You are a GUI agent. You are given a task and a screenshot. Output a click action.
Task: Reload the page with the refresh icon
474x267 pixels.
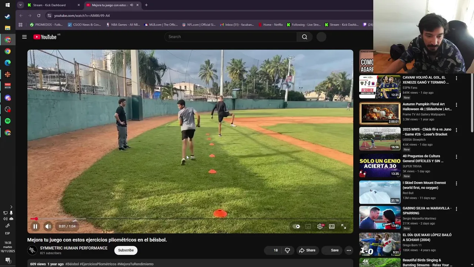click(x=39, y=16)
